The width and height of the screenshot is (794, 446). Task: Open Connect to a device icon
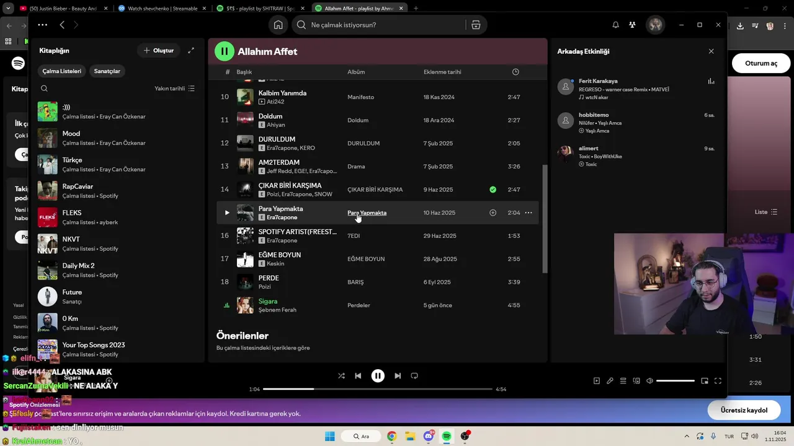click(636, 381)
